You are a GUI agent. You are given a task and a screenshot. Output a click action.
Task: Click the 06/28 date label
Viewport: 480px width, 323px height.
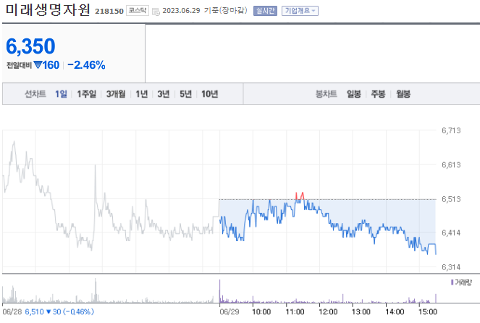pos(12,312)
